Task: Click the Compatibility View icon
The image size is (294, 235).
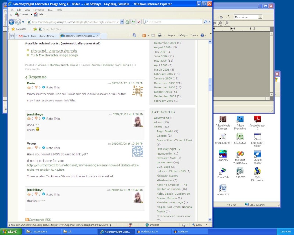Action: (x=127, y=22)
